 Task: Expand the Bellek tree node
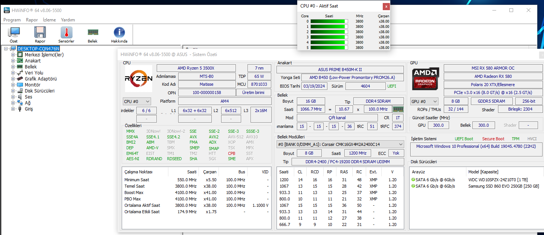pos(13,67)
